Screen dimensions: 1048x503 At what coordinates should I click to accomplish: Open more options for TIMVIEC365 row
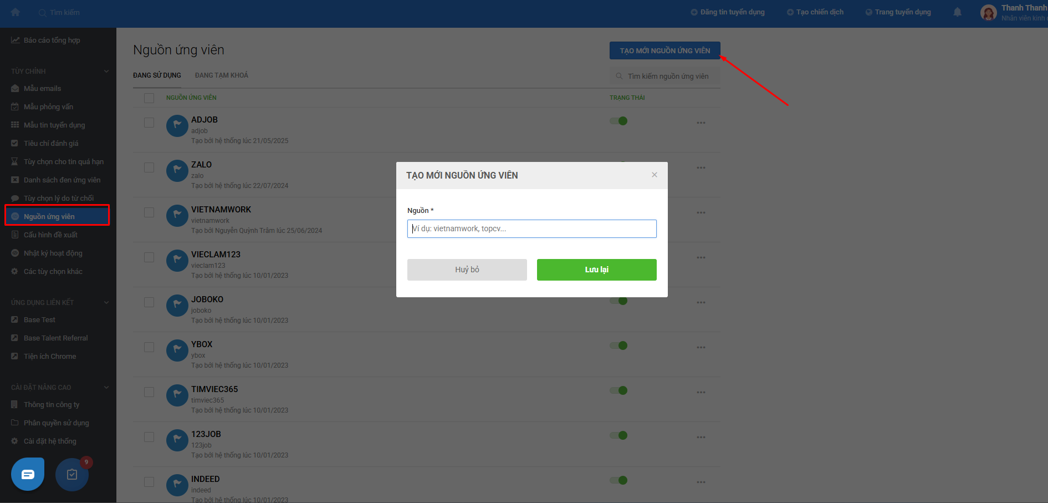[x=701, y=392]
